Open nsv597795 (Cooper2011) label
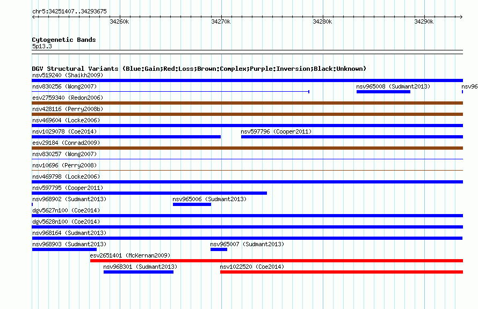Viewport: 478px width, 309px height. [x=68, y=188]
